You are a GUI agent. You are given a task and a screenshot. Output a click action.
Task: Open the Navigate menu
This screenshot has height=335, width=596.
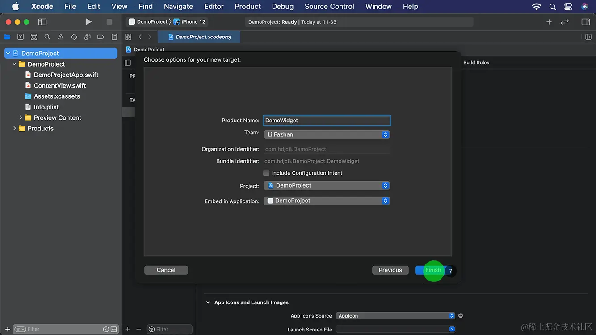(x=178, y=7)
